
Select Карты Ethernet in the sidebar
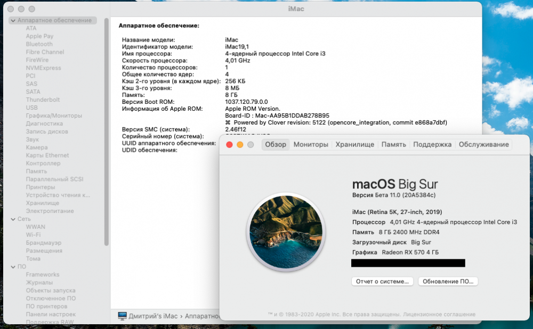click(47, 155)
